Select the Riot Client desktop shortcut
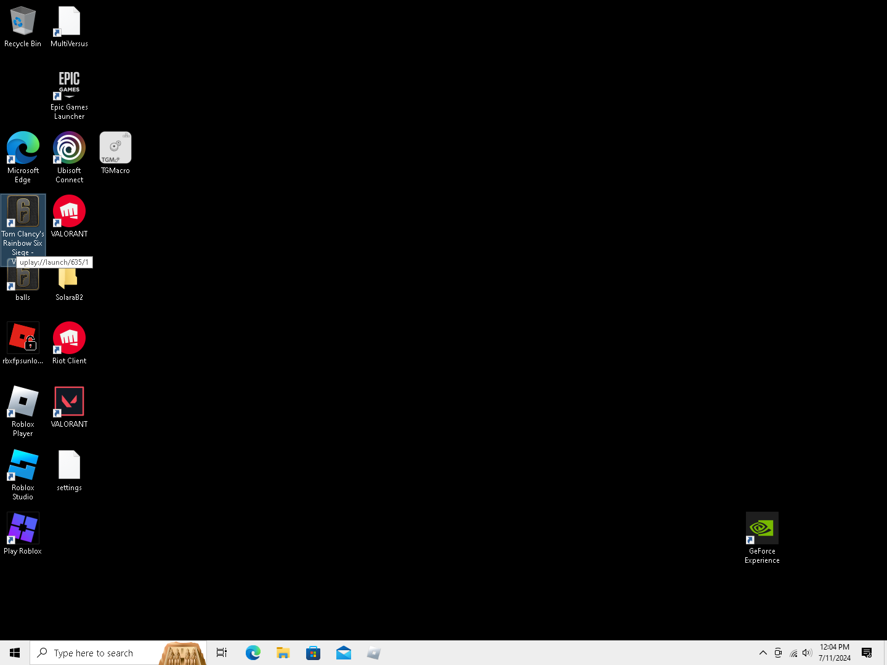This screenshot has width=887, height=665. (x=69, y=344)
